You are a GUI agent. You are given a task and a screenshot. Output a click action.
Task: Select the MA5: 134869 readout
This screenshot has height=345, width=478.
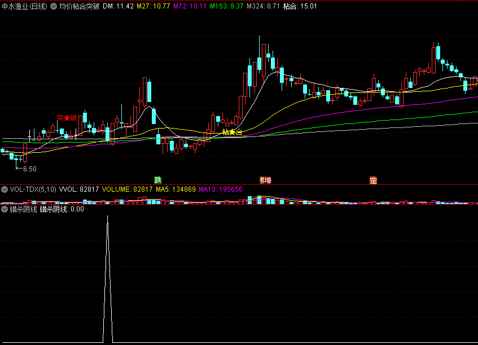176,189
